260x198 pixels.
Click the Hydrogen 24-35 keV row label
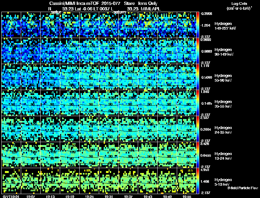pyautogui.click(x=223, y=130)
